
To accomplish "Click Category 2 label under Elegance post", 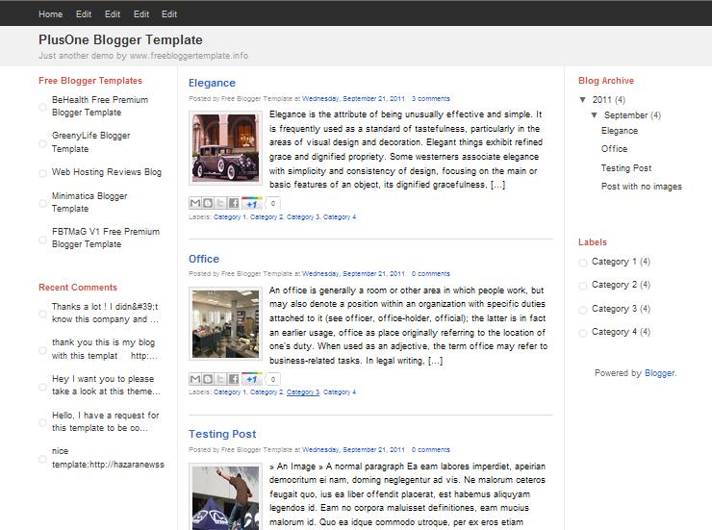I will coord(267,216).
